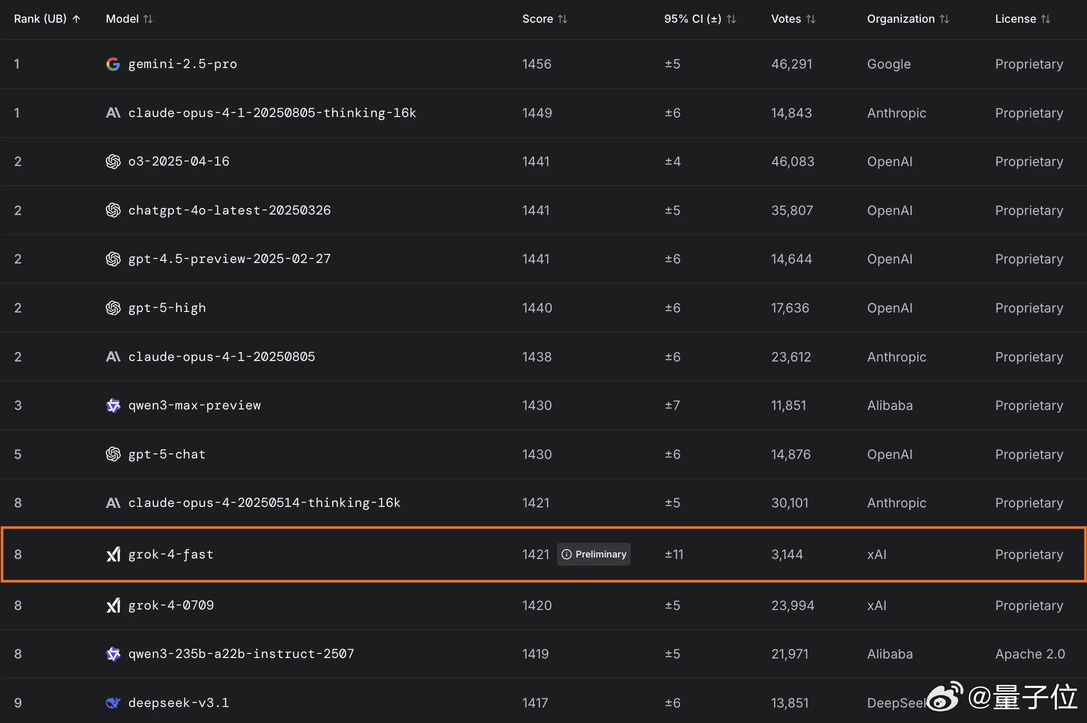Screen dimensions: 1087x723
Task: Click the License column sort arrows
Action: point(1046,19)
